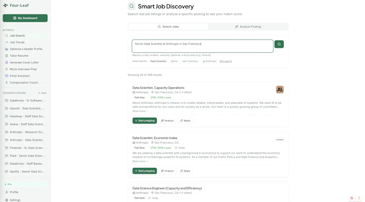The height and width of the screenshot is (202, 365).
Task: Open Compensation Coach tool
Action: pos(25,83)
